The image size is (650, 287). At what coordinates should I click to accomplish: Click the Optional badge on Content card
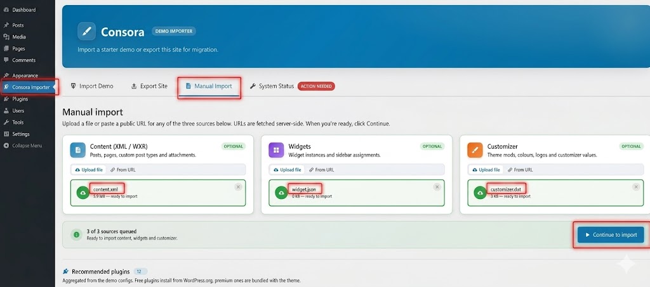234,146
